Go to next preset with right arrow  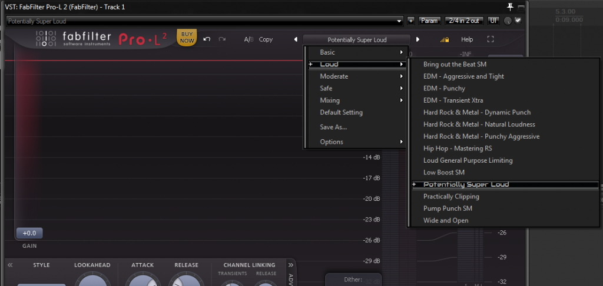(x=418, y=39)
